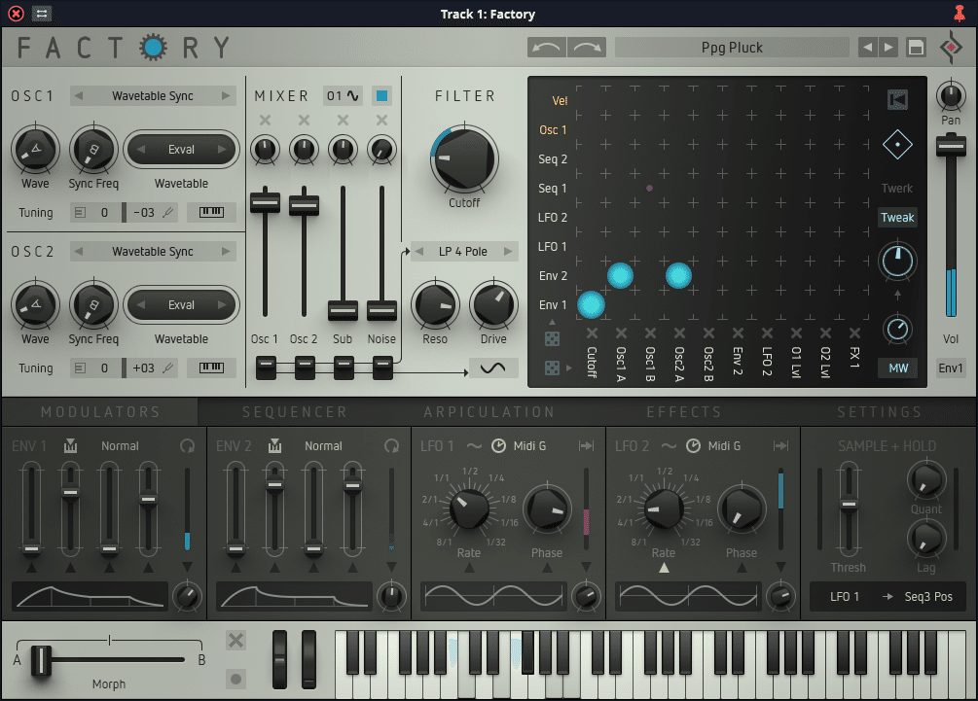978x701 pixels.
Task: Open OSC 2 Exval wavetable selector
Action: tap(182, 304)
